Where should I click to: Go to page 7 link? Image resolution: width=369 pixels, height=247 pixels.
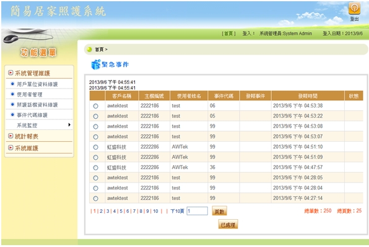pyautogui.click(x=134, y=211)
